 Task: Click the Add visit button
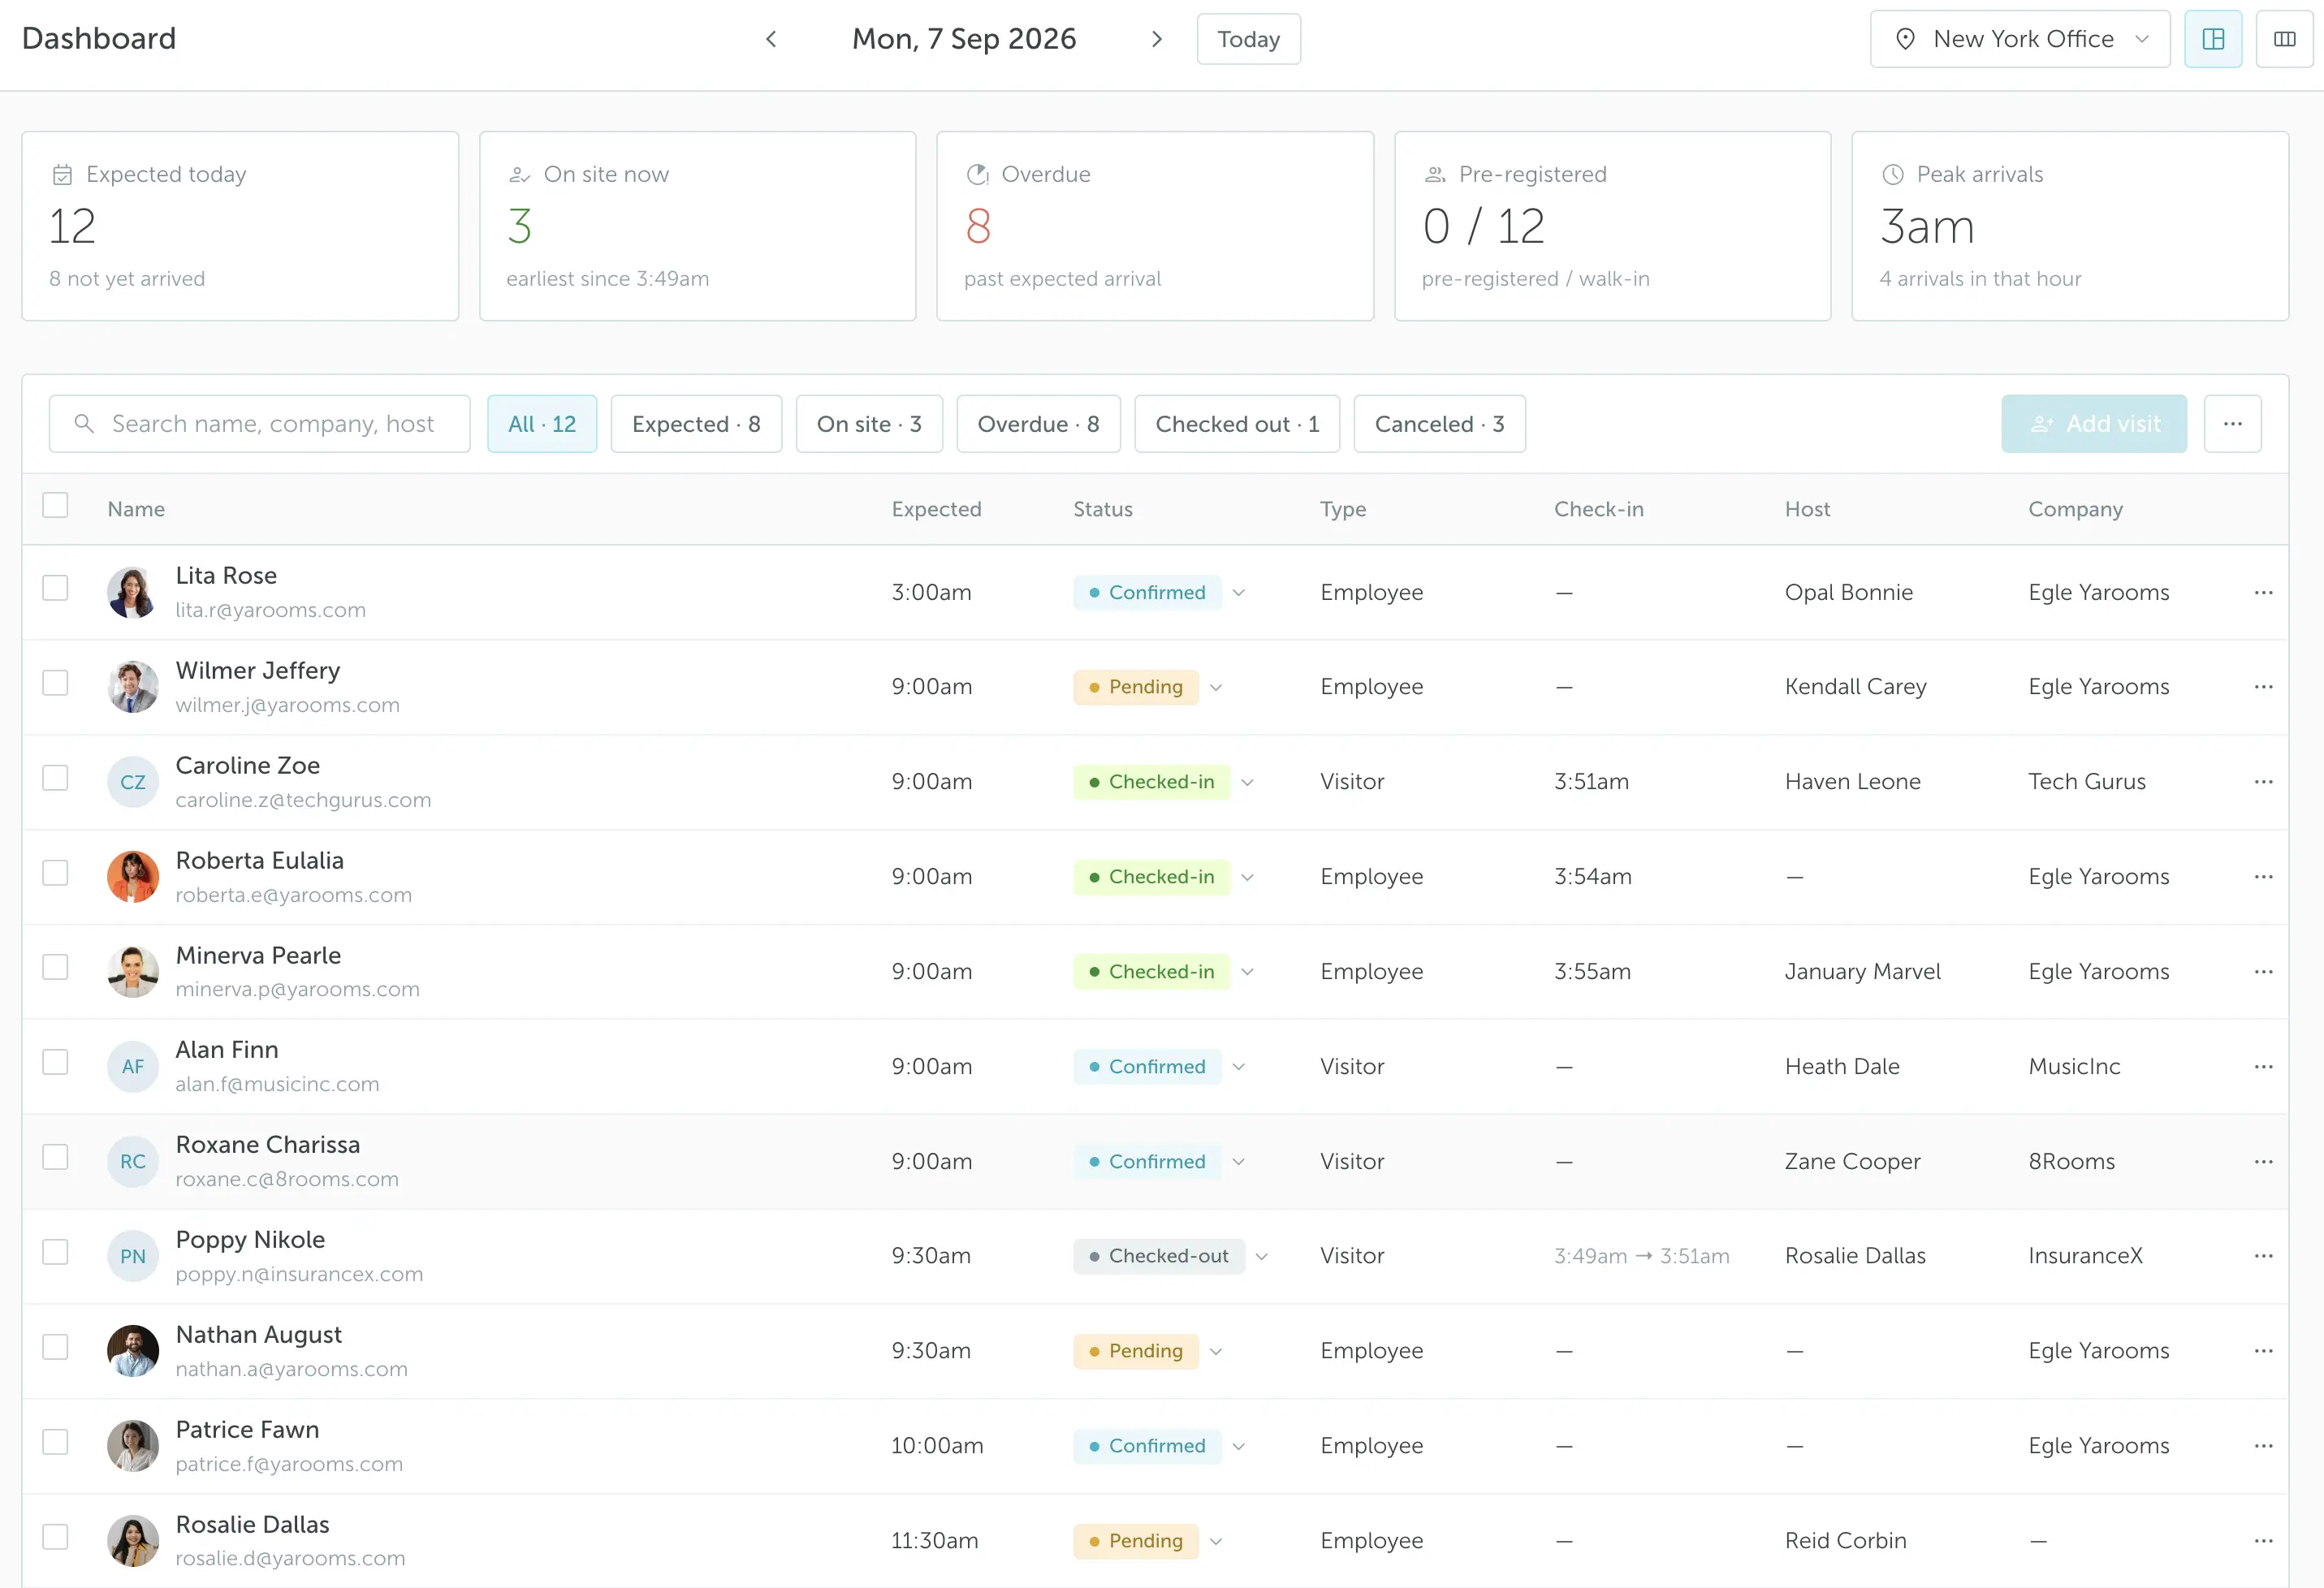(x=2094, y=424)
